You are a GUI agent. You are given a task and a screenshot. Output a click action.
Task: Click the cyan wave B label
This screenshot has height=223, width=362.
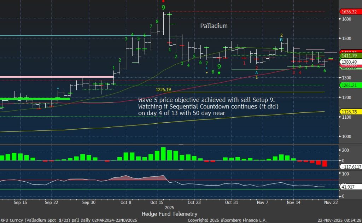click(x=281, y=40)
